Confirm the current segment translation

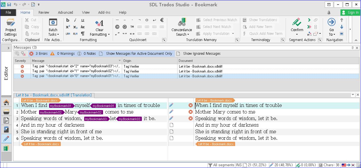pyautogui.click(x=297, y=23)
